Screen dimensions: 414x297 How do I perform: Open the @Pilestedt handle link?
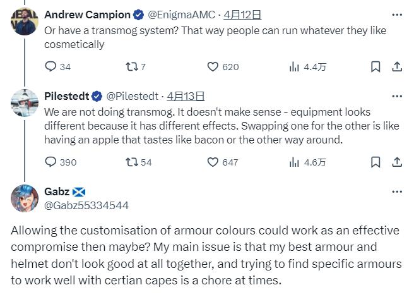tap(132, 96)
